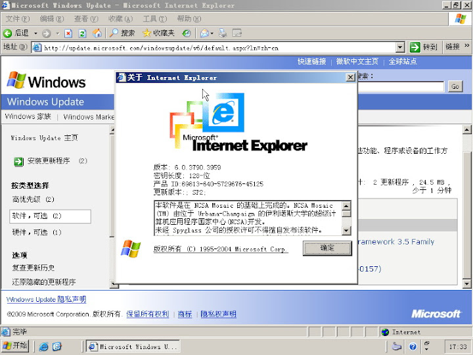This screenshot has height=355, width=473.
Task: Open the Favorites (收藏) menu
Action: coord(121,18)
